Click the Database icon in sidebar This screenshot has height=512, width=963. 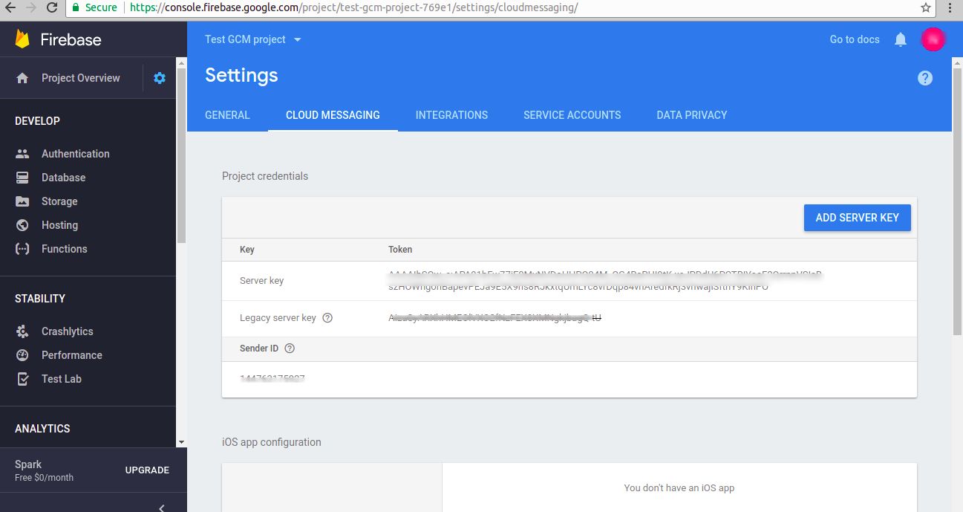(22, 178)
